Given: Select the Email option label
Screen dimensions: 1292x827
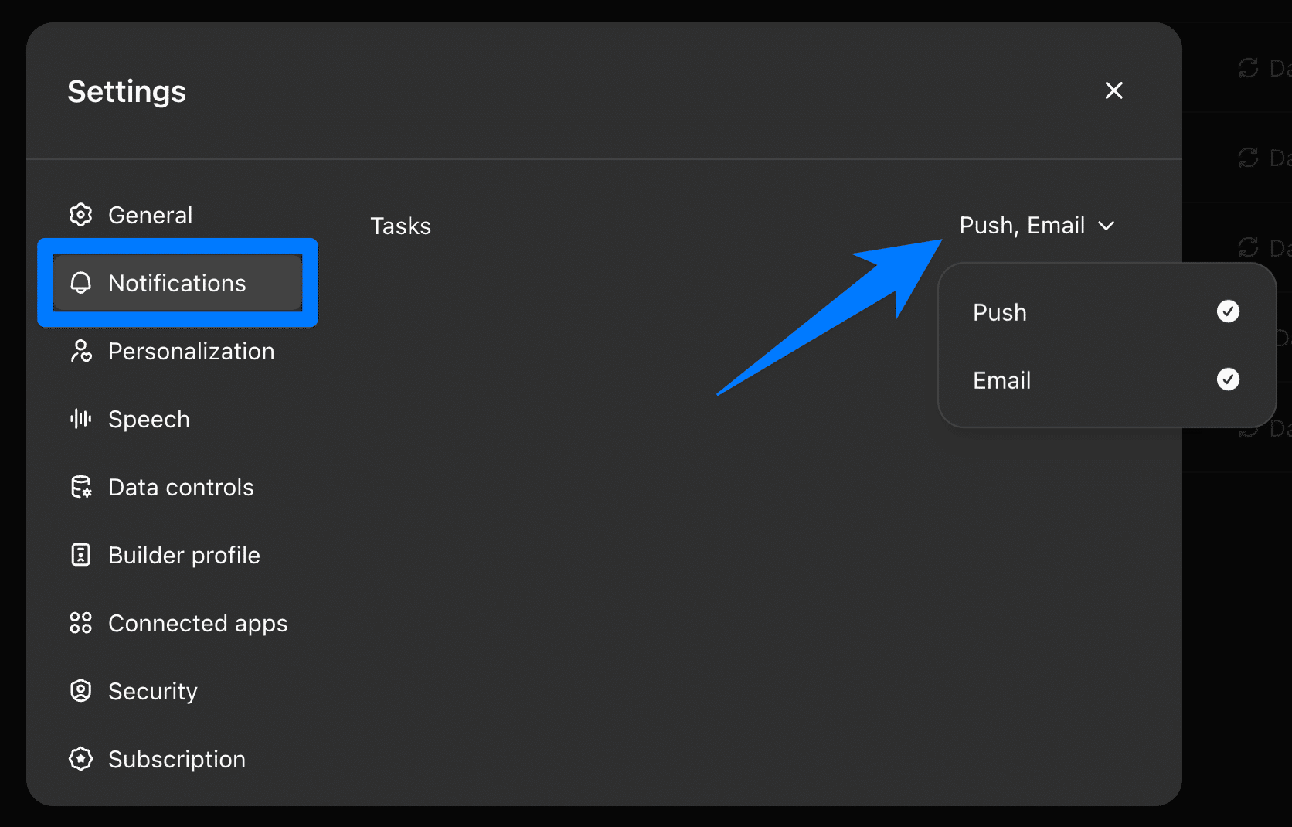Looking at the screenshot, I should tap(1001, 380).
